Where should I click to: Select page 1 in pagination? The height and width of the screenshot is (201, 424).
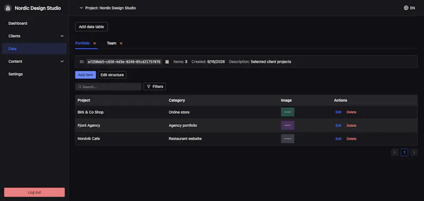[x=404, y=152]
